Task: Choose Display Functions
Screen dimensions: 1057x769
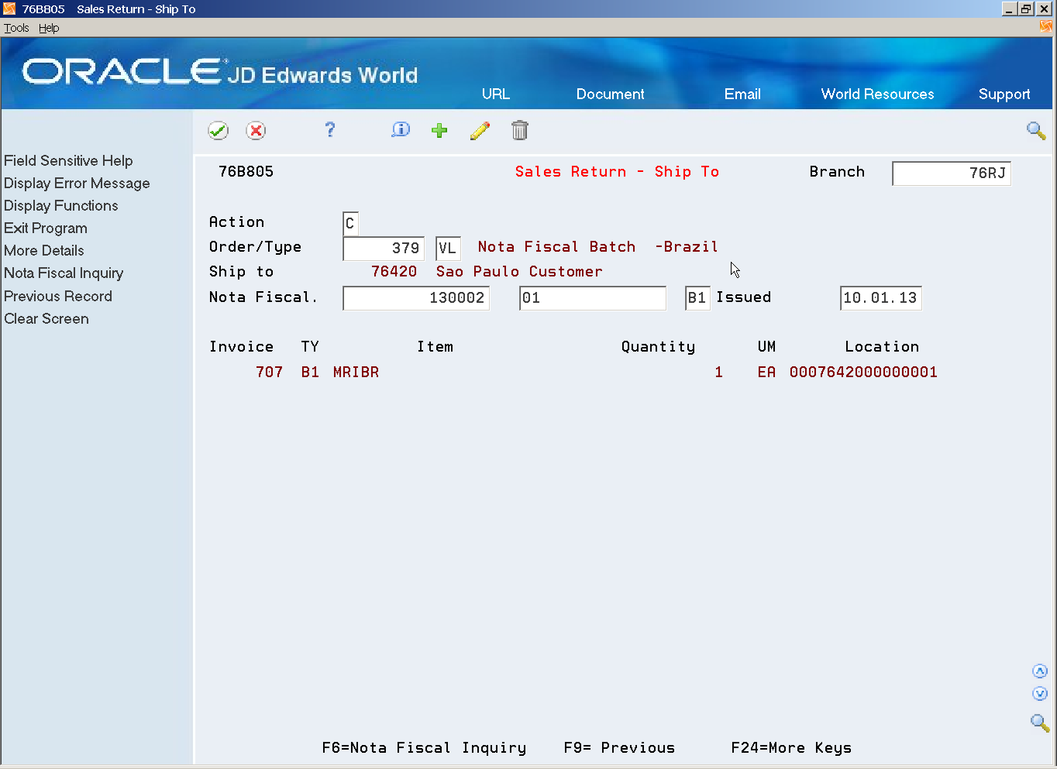Action: pyautogui.click(x=61, y=206)
